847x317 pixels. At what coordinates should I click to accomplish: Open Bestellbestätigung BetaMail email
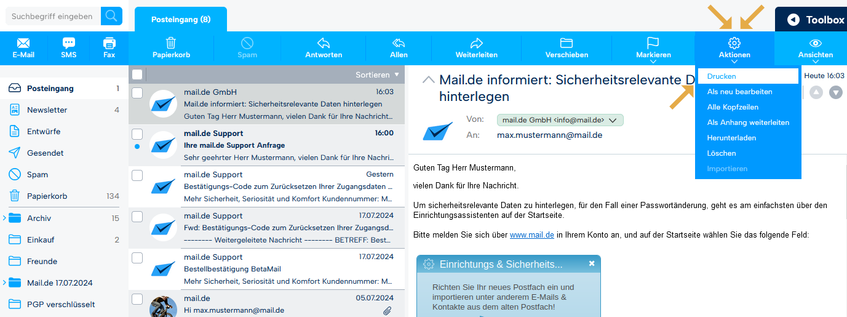tap(266, 269)
